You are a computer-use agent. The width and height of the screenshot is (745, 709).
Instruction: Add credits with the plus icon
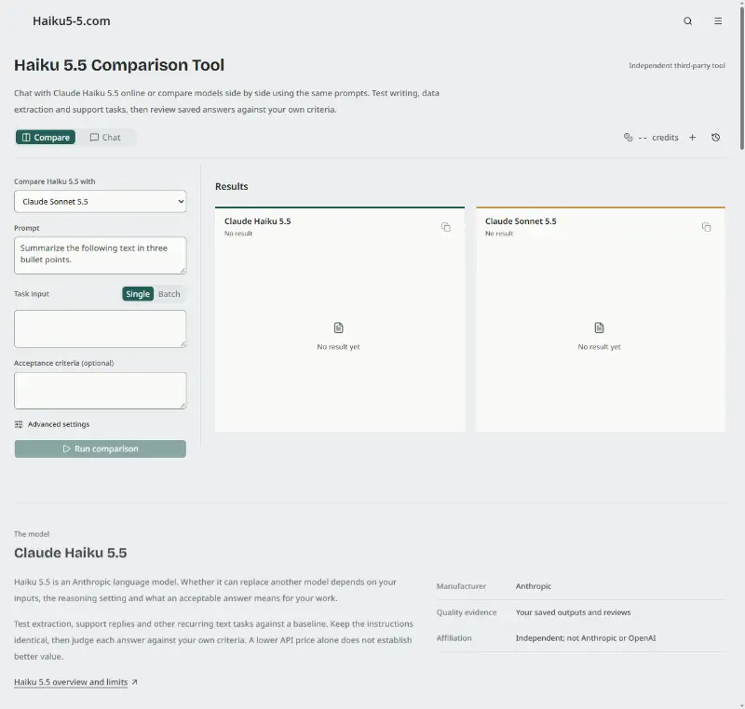[692, 137]
